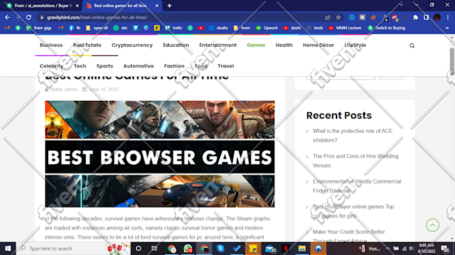
Task: Open the YouTube bookmark icon beside studio
Action: coord(201,28)
